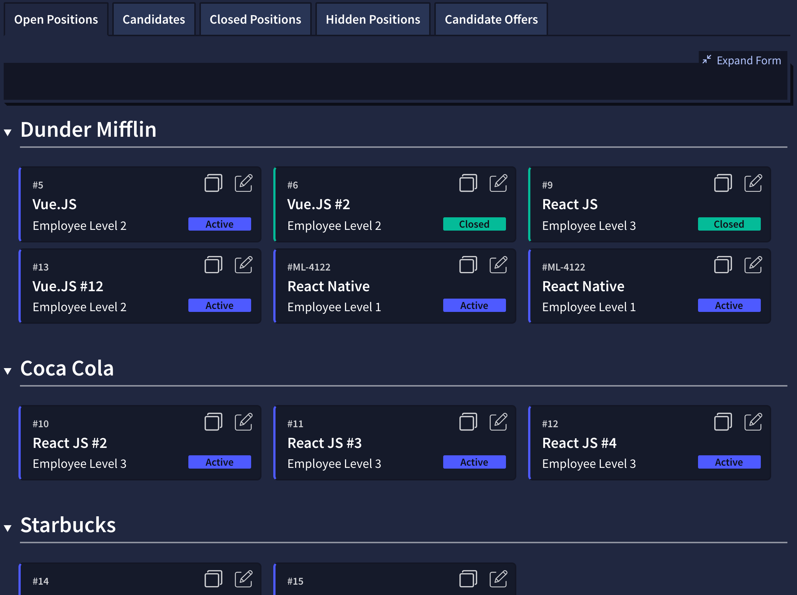This screenshot has height=595, width=797.
Task: Click Active badge on Vue.JS #12
Action: pos(220,305)
